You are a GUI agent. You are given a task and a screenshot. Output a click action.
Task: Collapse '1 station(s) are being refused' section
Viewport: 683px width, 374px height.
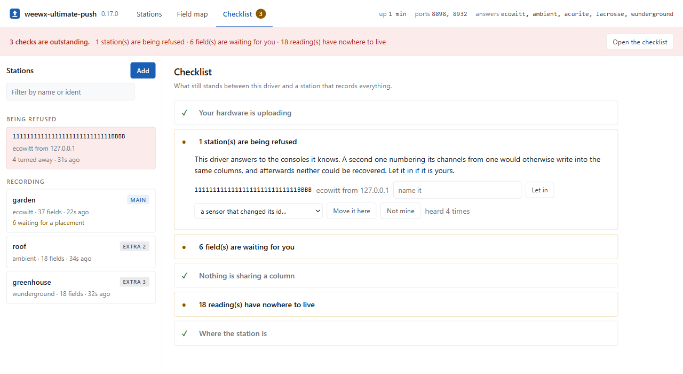pyautogui.click(x=396, y=142)
